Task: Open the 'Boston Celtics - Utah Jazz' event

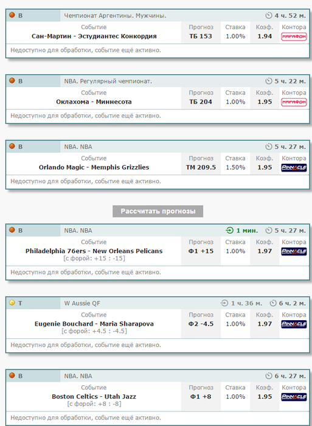Action: 94,397
